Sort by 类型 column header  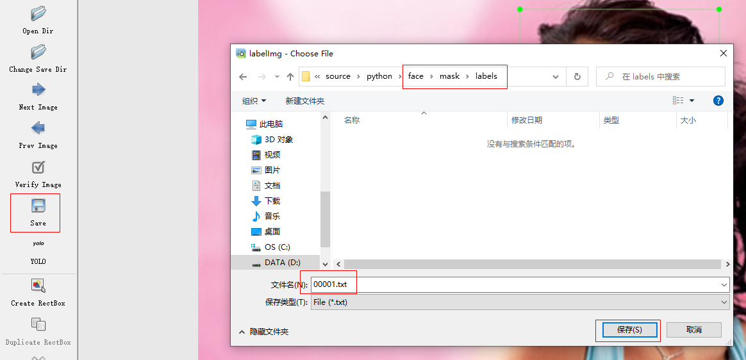coord(611,120)
